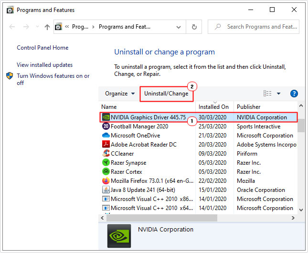Open the recent locations dropdown arrow
The height and width of the screenshot is (253, 308).
37,27
